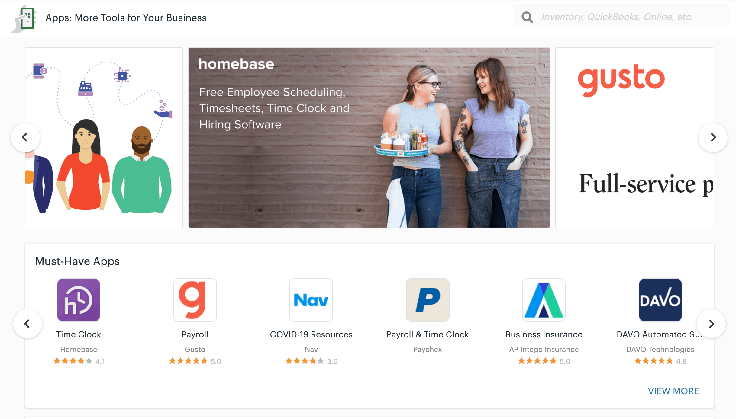This screenshot has width=736, height=419.
Task: Open the Paychex app icon
Action: tap(428, 300)
